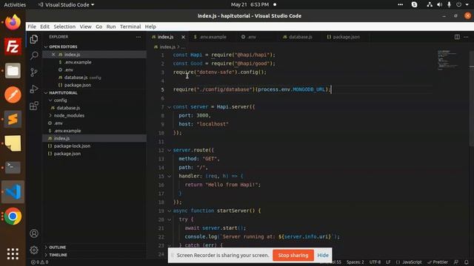
Task: Launch Firefox from the dock
Action: [x=13, y=22]
